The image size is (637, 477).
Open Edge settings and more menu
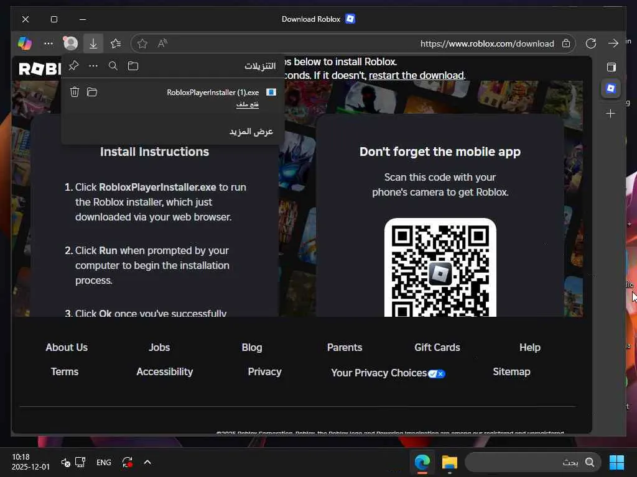click(x=49, y=43)
